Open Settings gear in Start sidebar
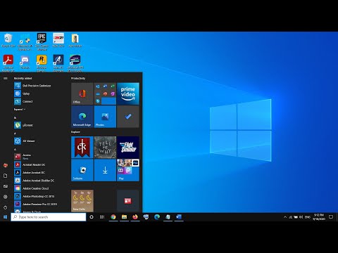 6,197
